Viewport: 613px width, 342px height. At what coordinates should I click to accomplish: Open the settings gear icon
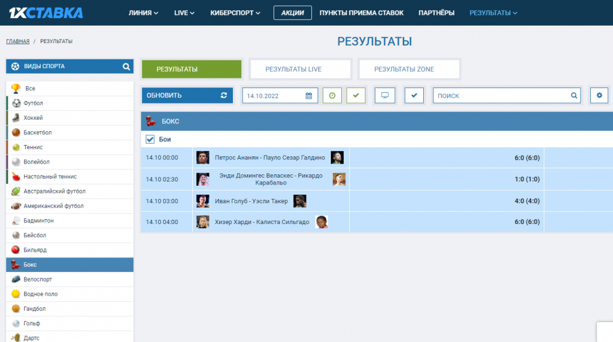point(599,95)
